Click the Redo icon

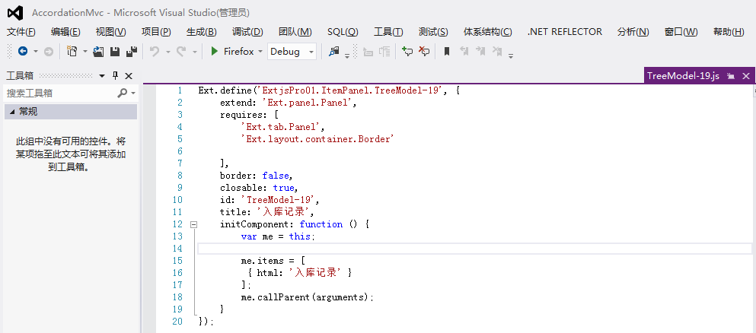[x=181, y=52]
